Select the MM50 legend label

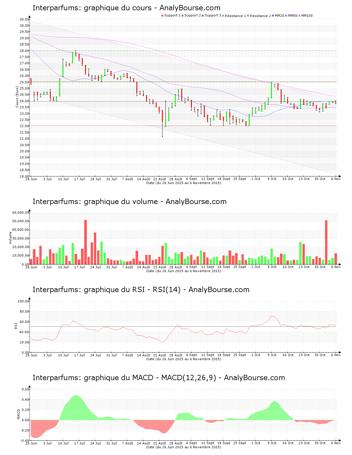tap(293, 16)
